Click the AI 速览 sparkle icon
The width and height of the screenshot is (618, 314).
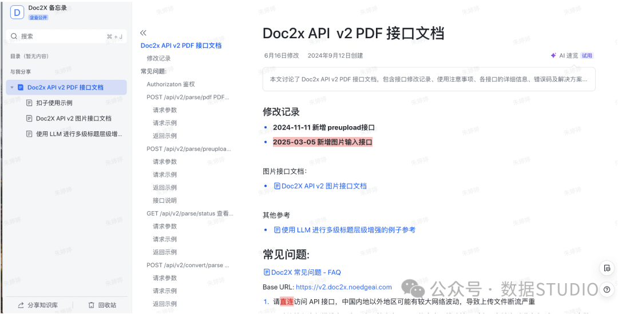[553, 55]
